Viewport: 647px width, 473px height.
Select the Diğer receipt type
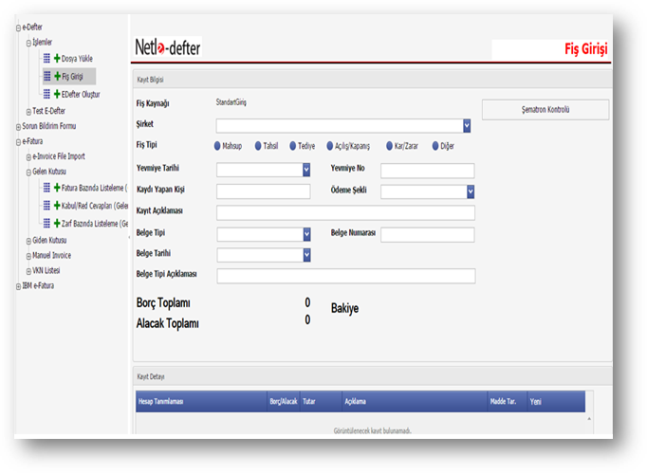pos(435,146)
